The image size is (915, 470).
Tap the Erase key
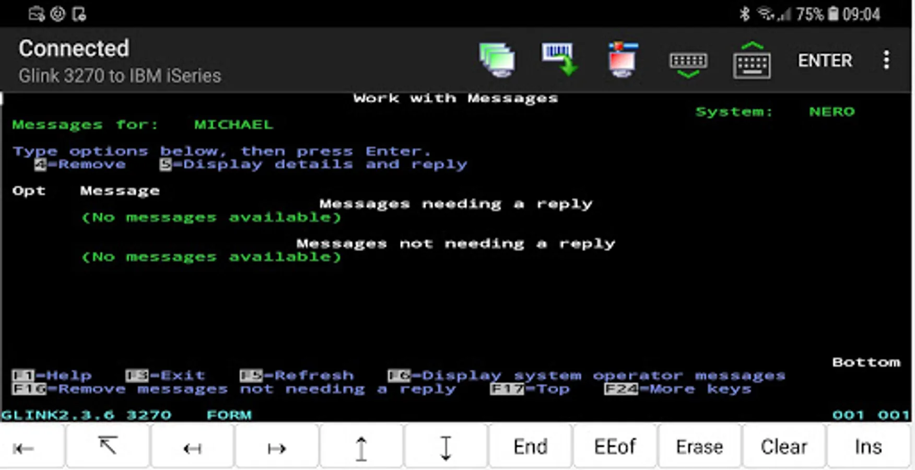pos(699,447)
